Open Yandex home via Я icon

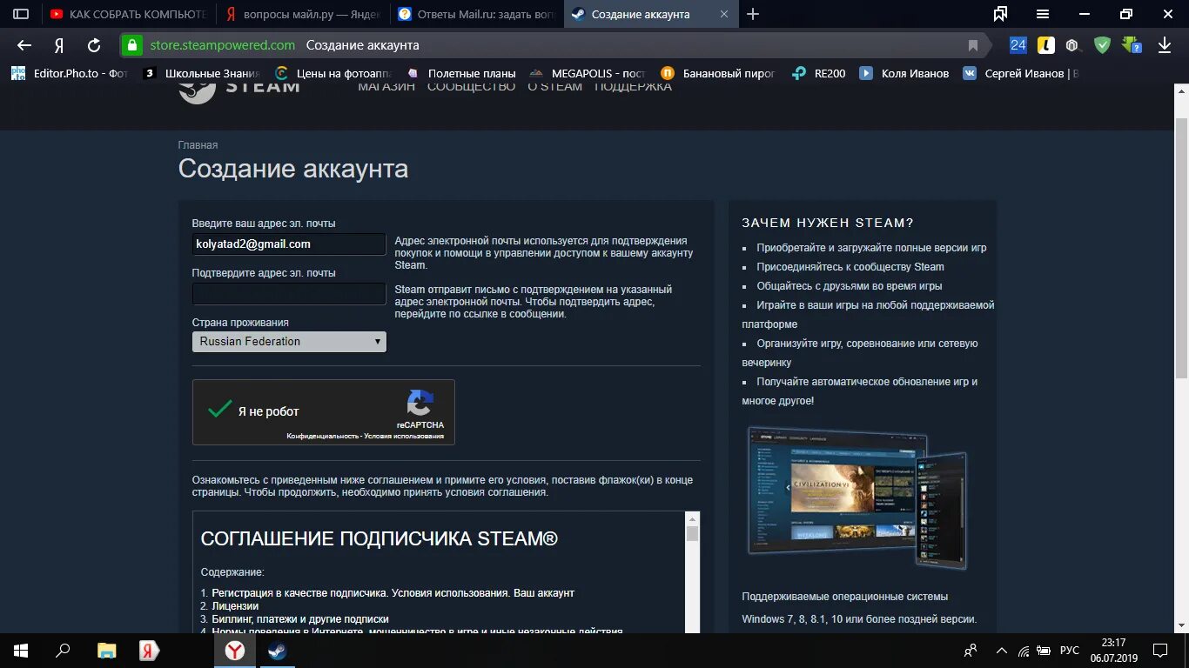point(59,45)
